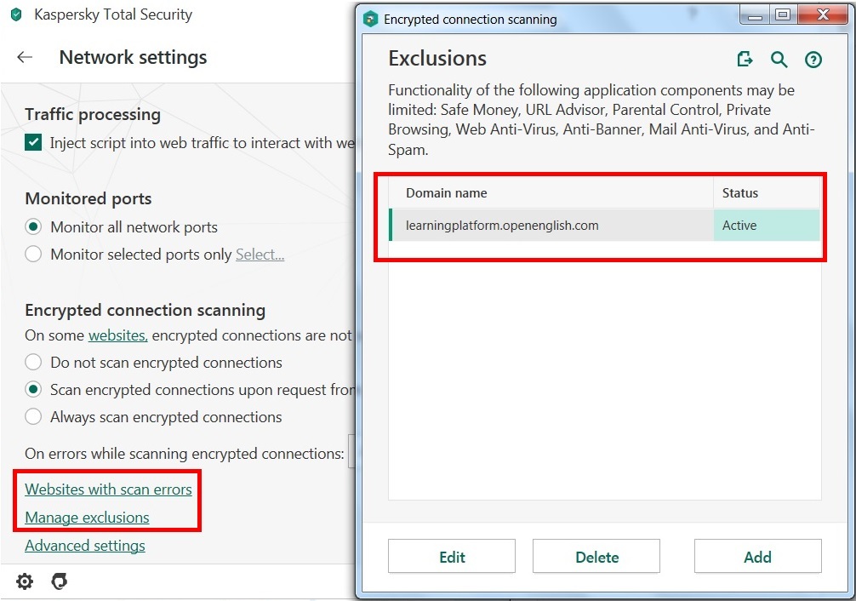Click the Edit button
This screenshot has width=856, height=601.
coord(452,557)
